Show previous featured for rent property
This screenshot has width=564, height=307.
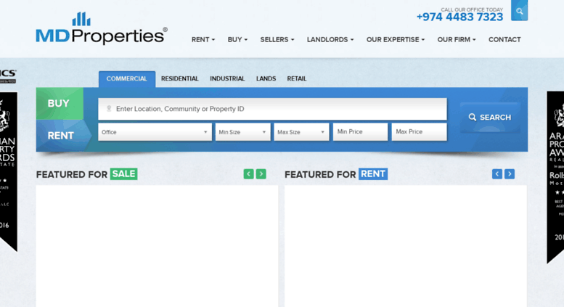[x=497, y=174]
